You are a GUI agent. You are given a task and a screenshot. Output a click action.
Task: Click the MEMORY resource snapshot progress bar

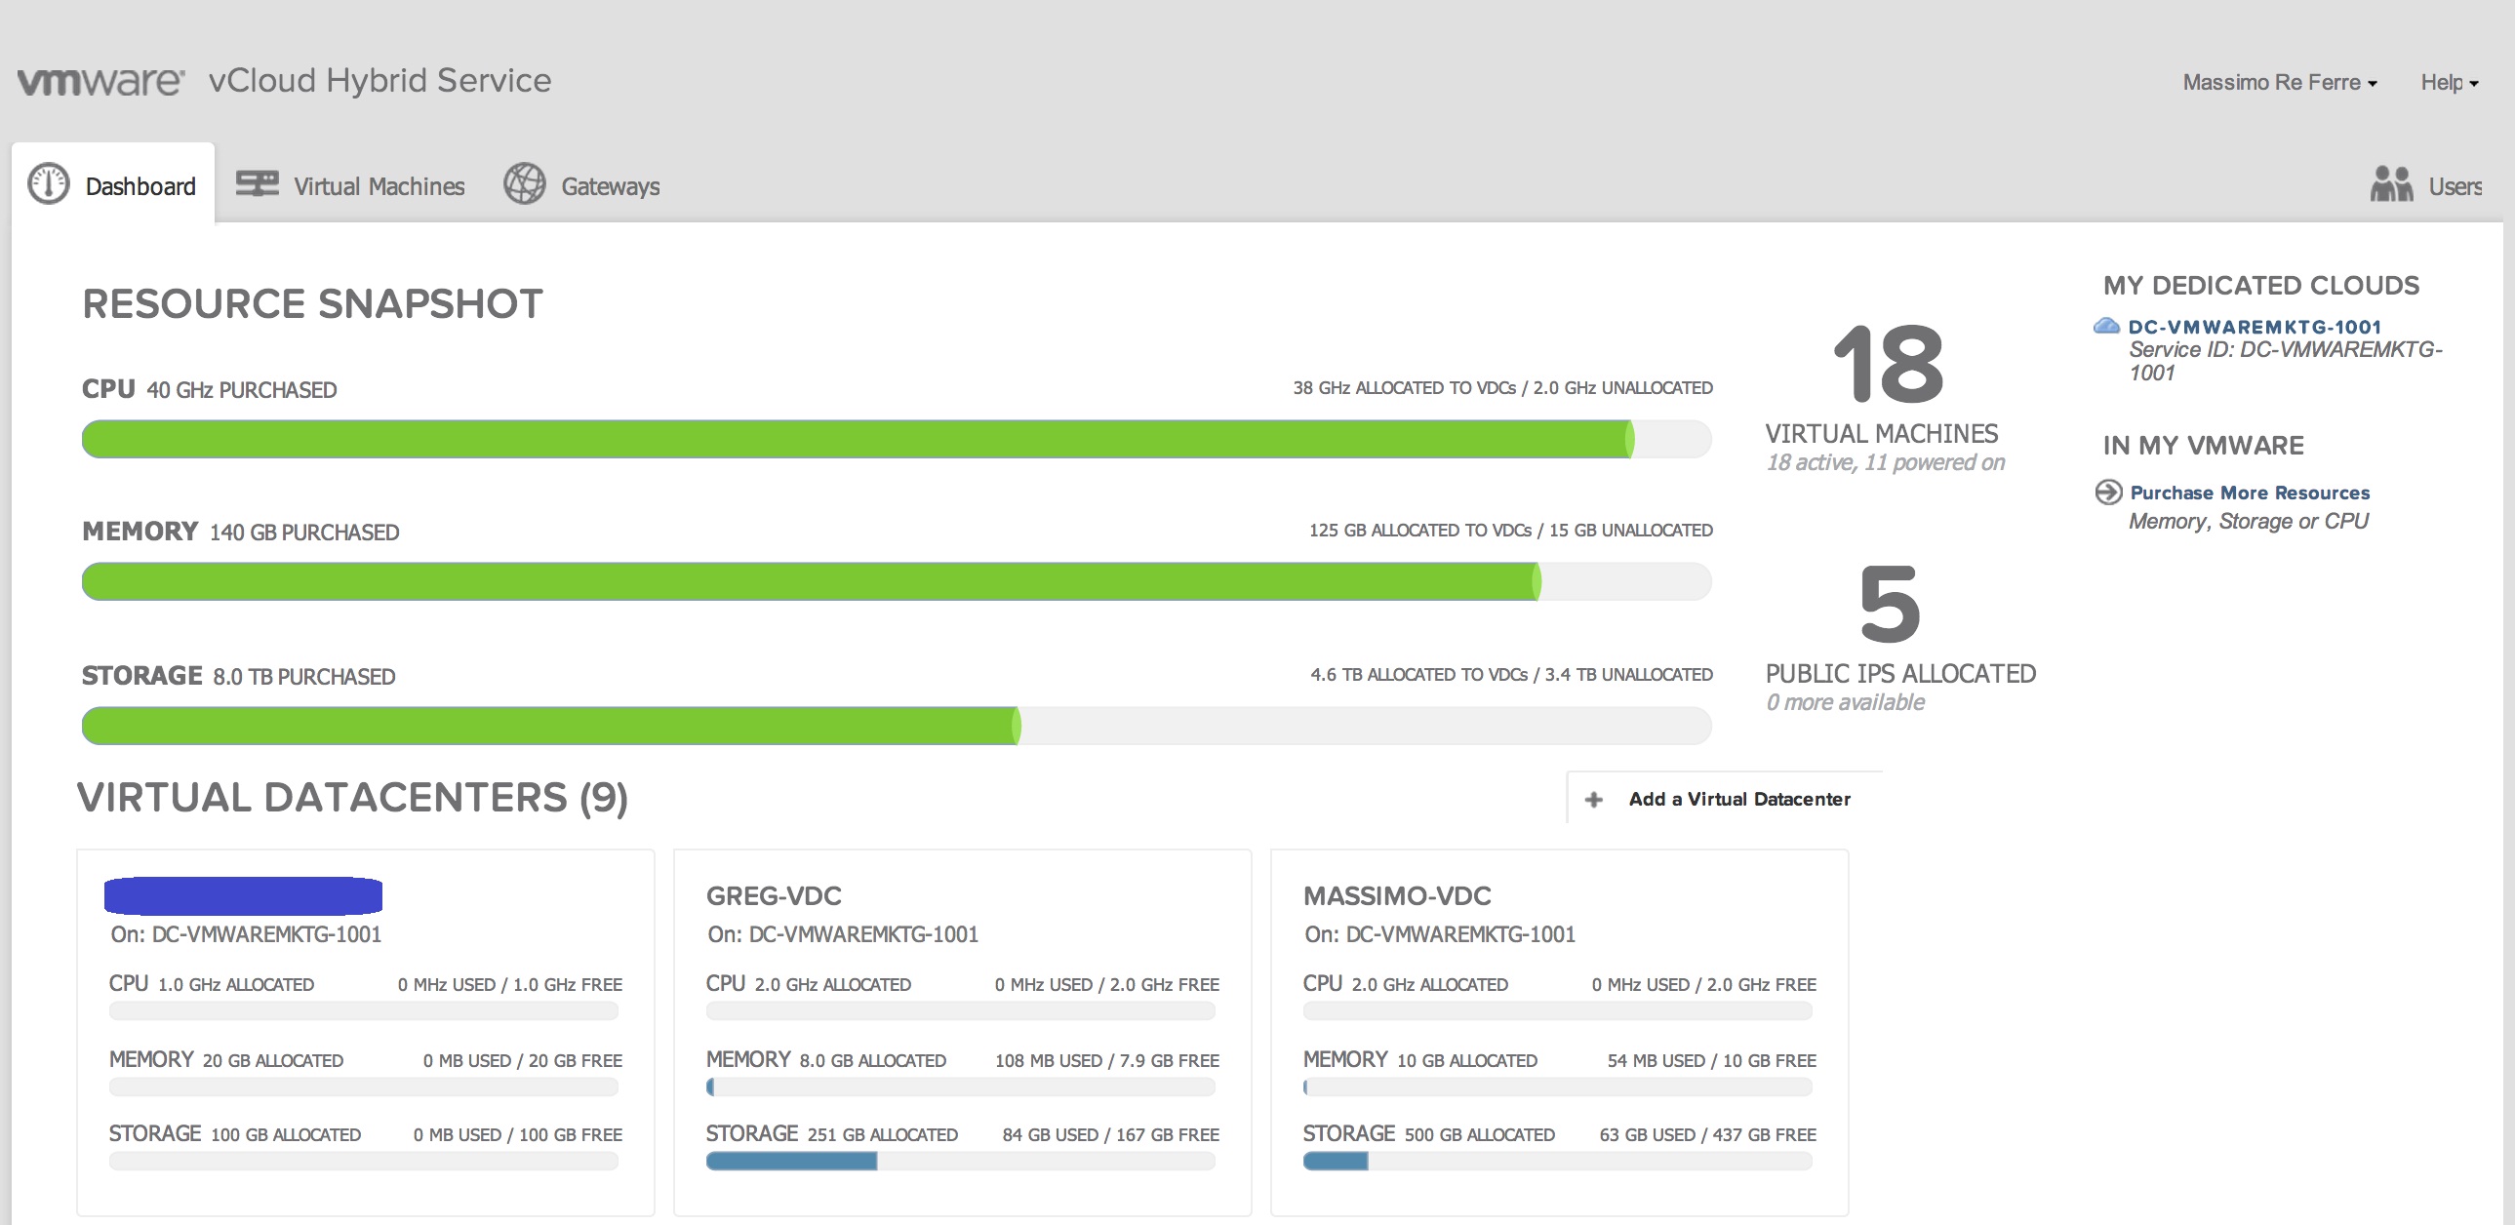coord(897,581)
